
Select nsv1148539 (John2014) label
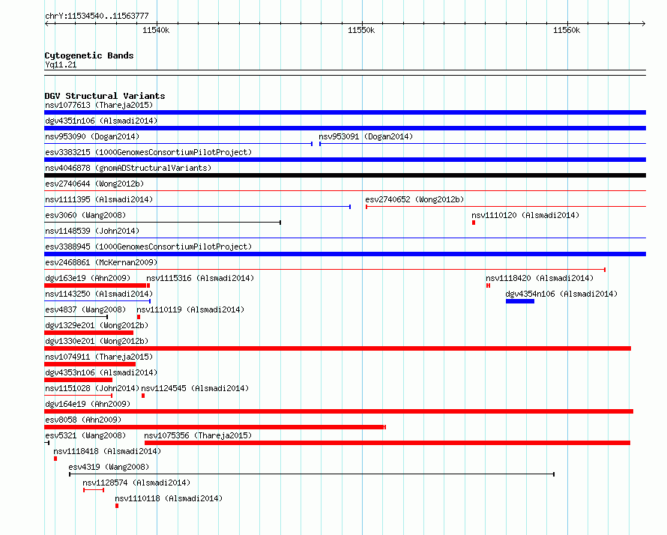pos(92,231)
